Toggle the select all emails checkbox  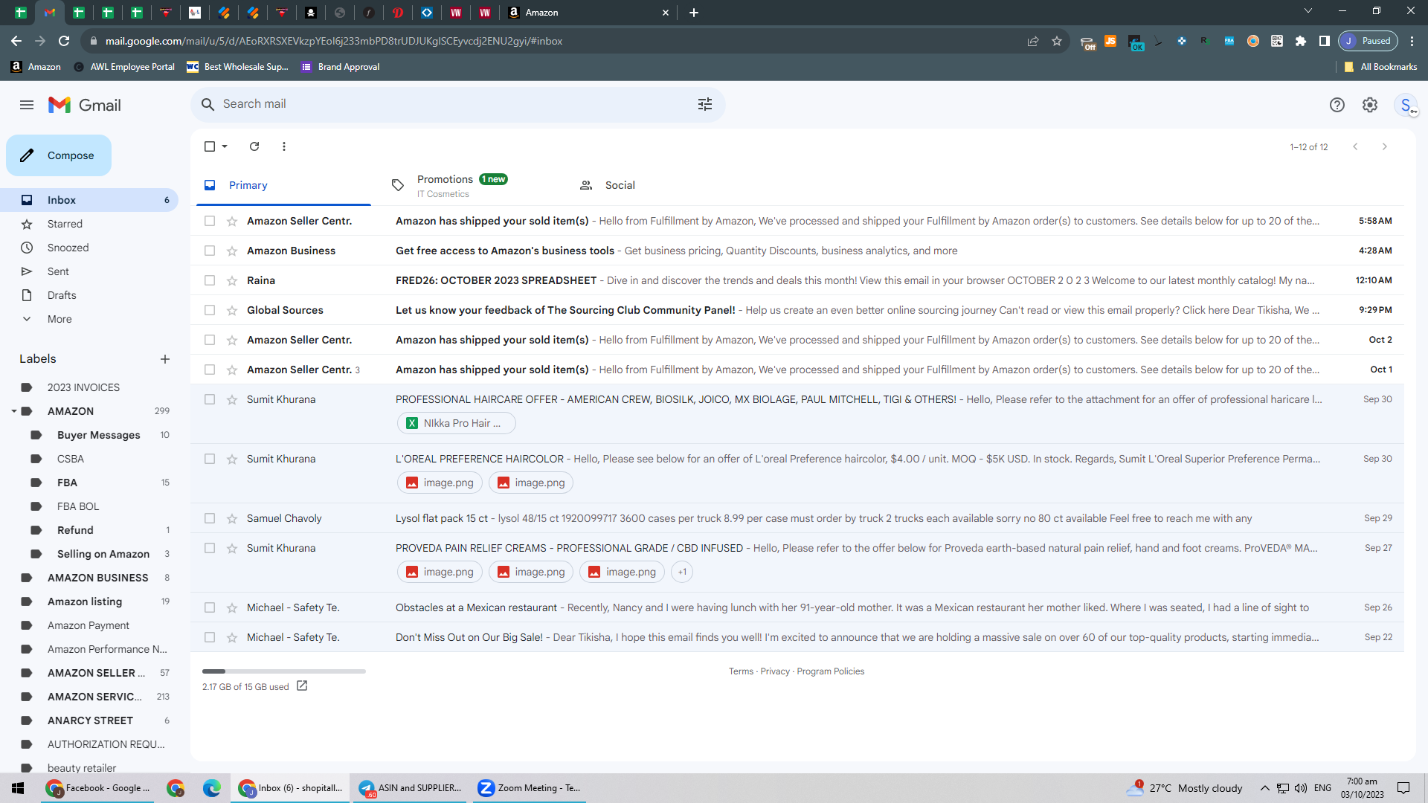point(210,146)
